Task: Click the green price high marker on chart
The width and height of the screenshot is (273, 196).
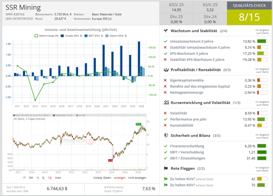Action: click(x=139, y=124)
